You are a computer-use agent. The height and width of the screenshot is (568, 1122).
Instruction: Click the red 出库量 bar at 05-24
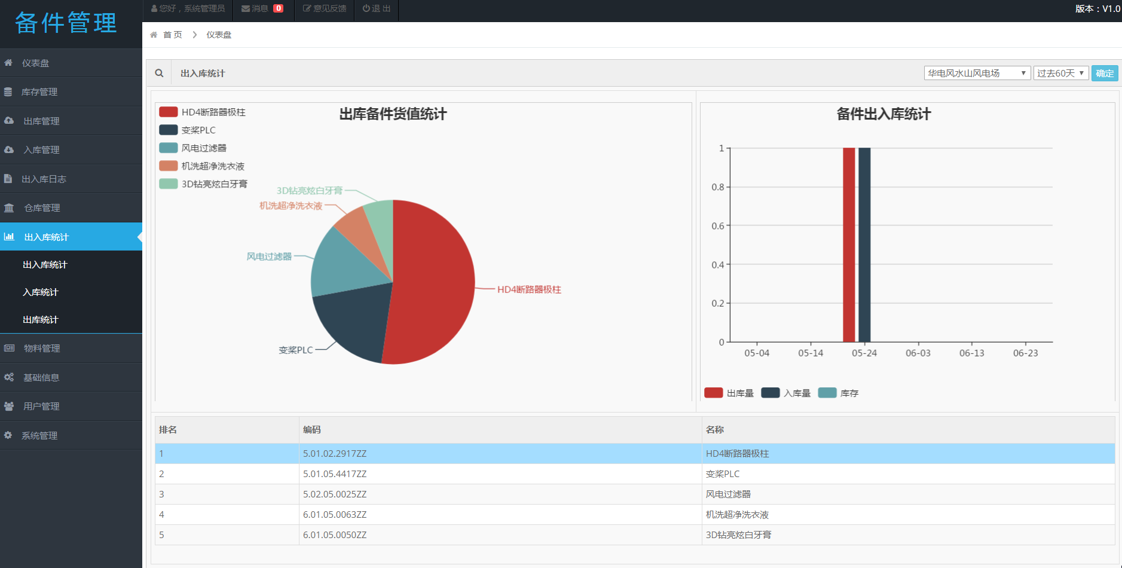[x=849, y=245]
